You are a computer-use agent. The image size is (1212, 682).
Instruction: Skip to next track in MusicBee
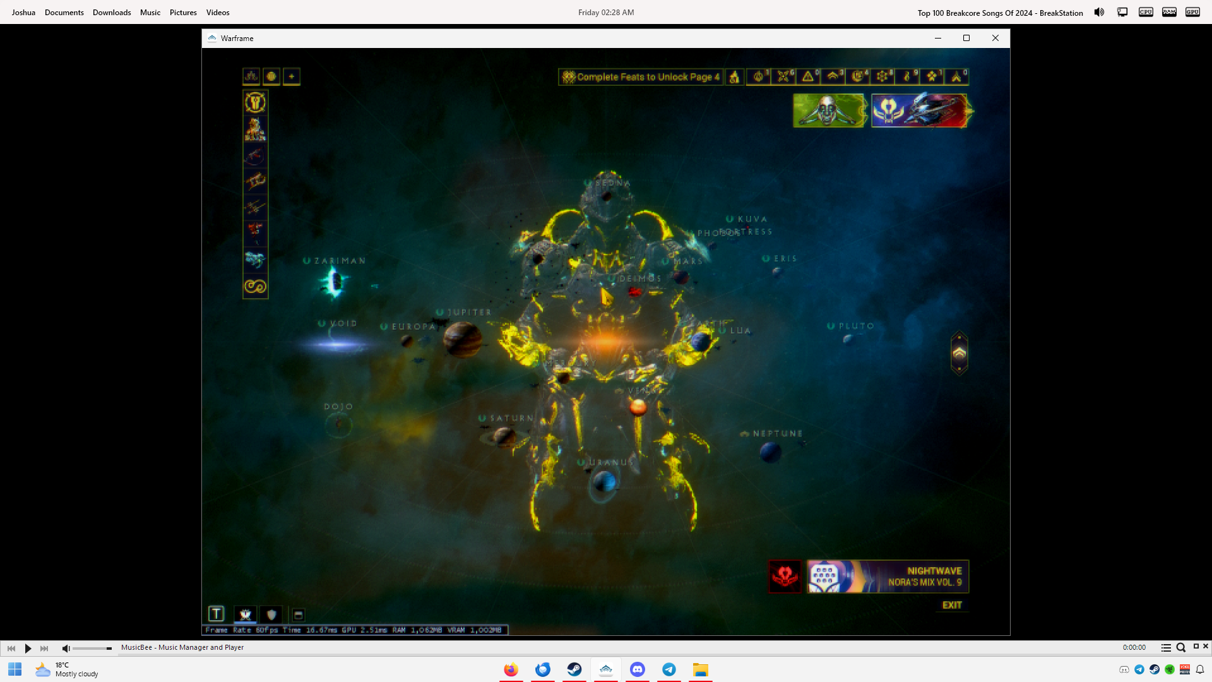44,648
